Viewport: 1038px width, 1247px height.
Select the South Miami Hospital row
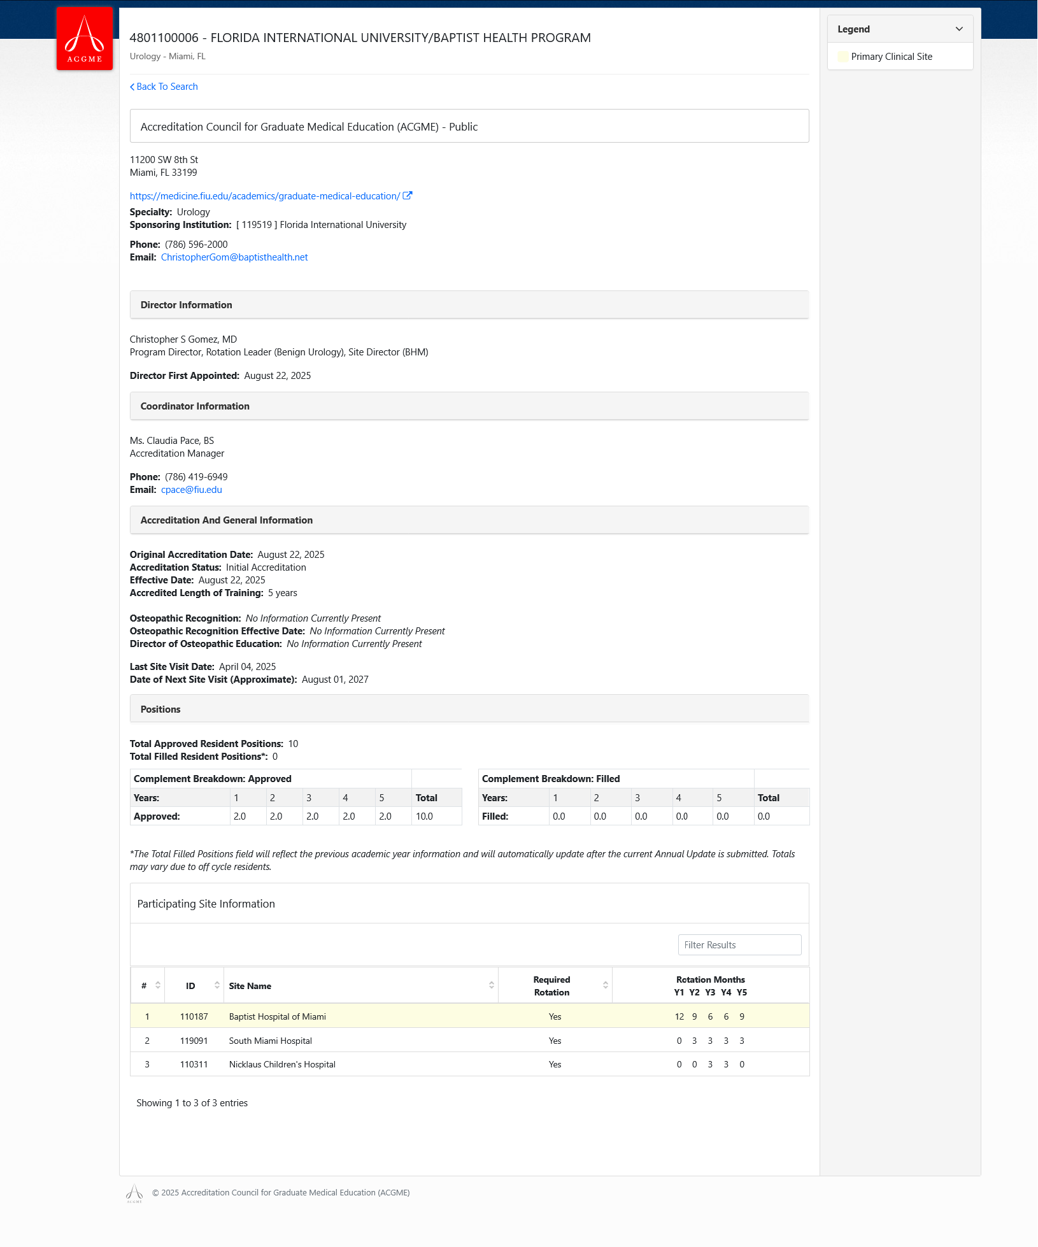[x=470, y=1041]
